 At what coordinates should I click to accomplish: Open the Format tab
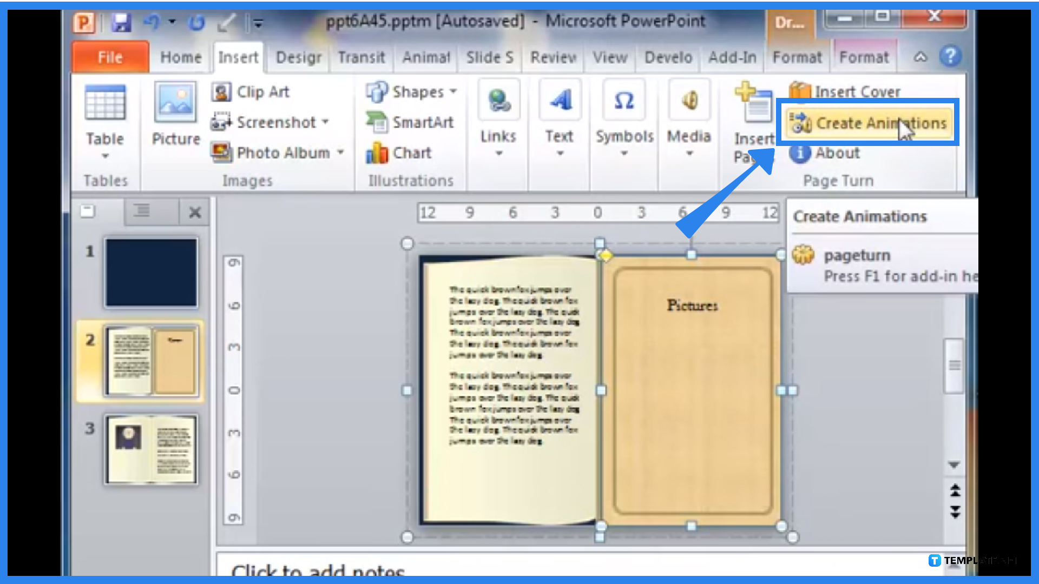[797, 57]
